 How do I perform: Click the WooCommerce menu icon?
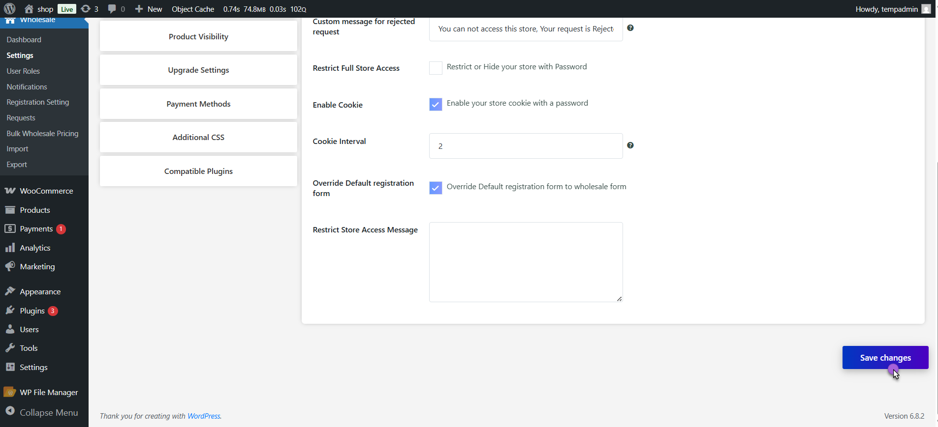point(10,191)
